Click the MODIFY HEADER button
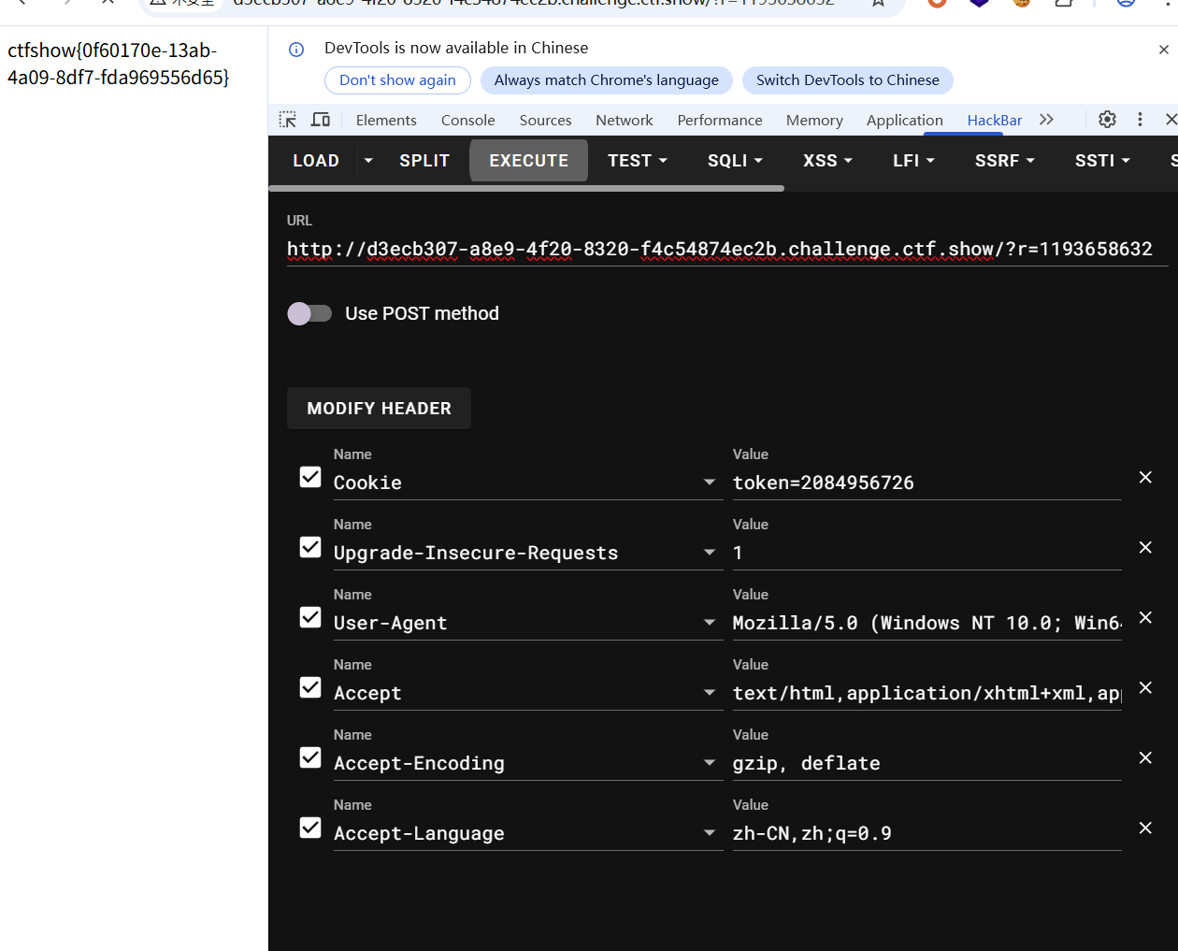This screenshot has height=951, width=1178. coord(379,409)
